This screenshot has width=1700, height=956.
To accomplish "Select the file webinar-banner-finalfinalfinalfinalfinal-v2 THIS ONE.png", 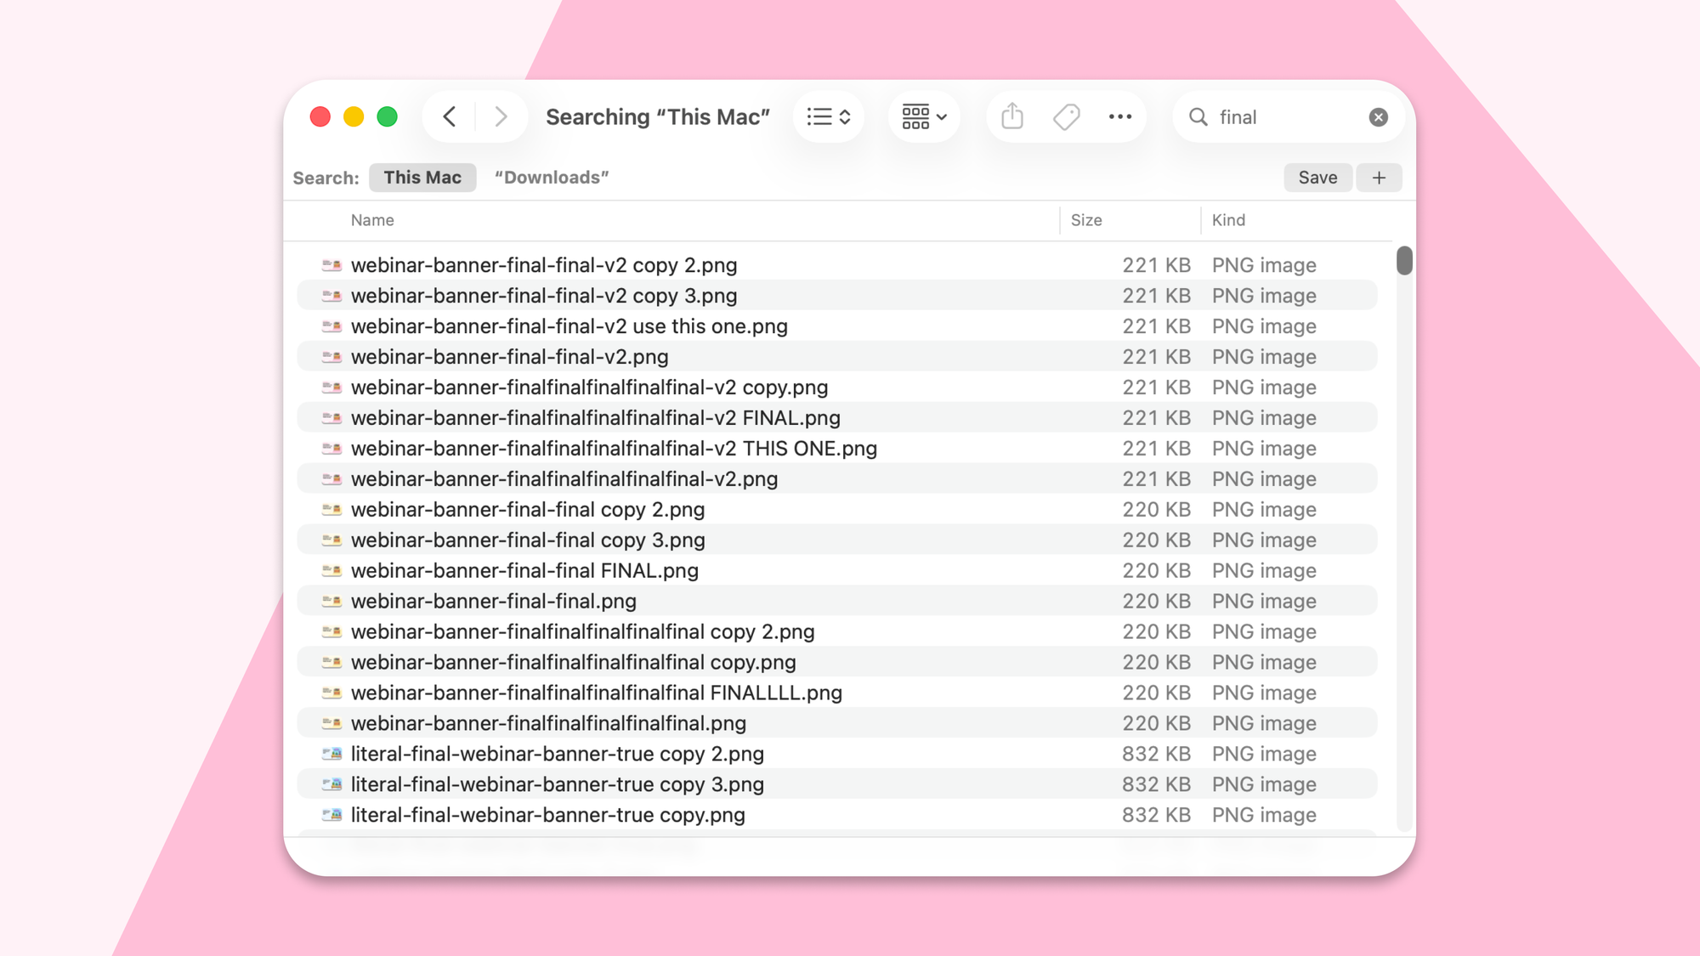I will [614, 448].
